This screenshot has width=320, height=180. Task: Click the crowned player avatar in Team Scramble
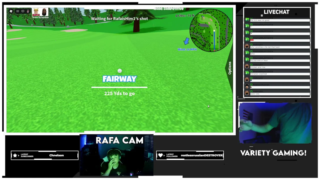pos(36,12)
